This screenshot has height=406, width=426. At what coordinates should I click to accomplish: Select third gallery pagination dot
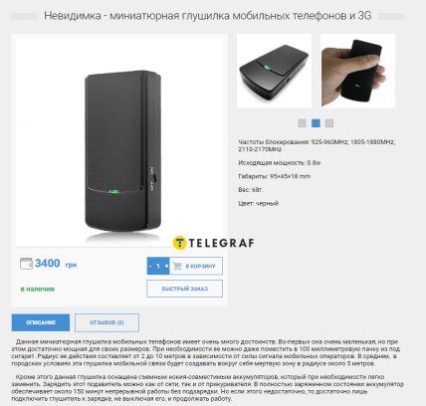coord(329,123)
